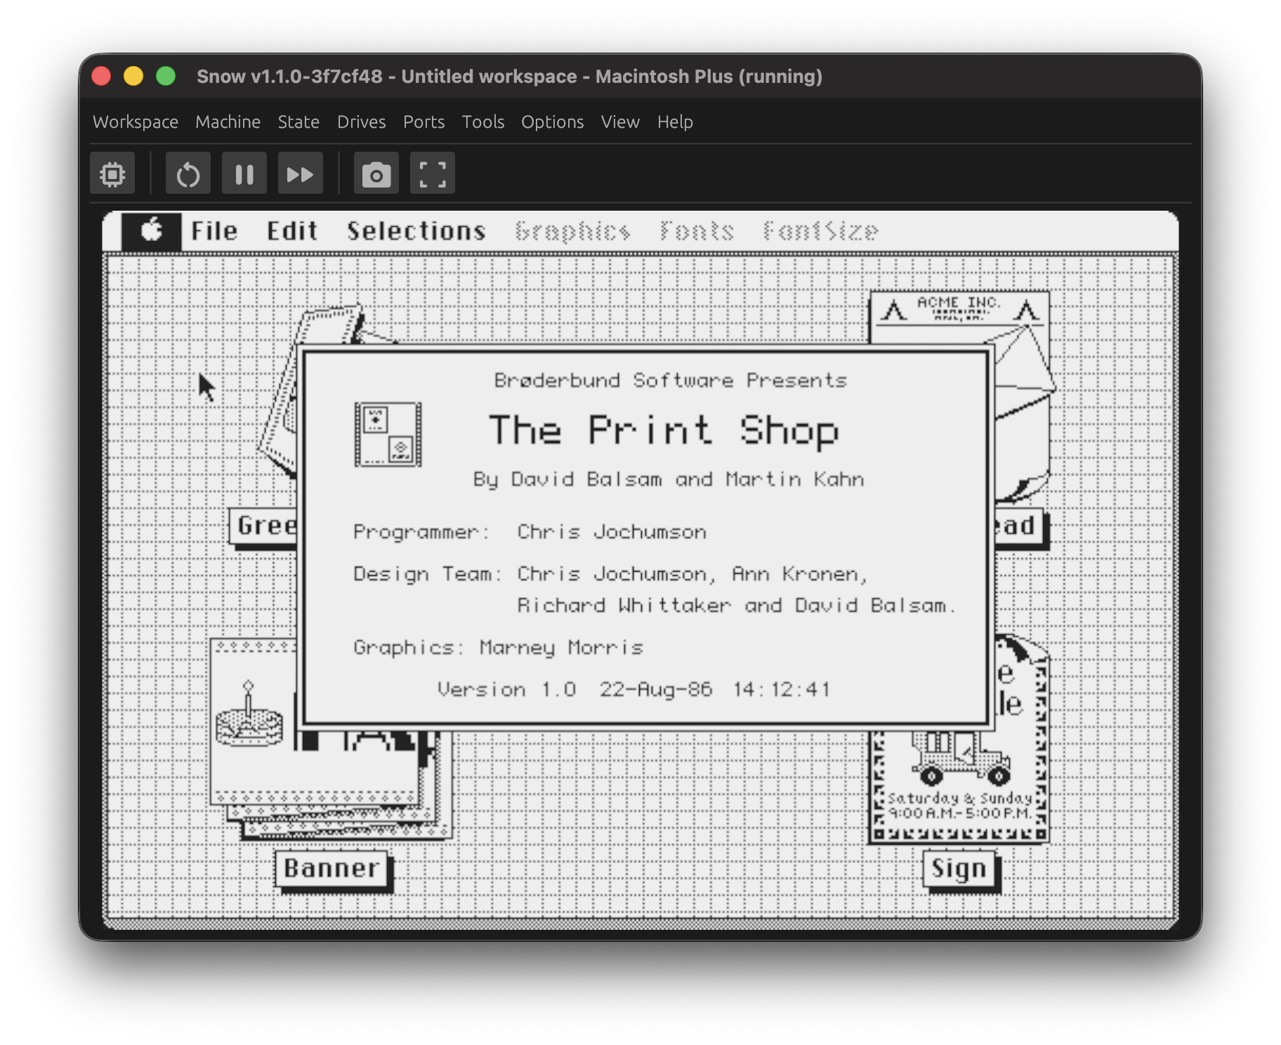Open the debugger via the CPU chip icon
The width and height of the screenshot is (1281, 1045).
point(112,173)
